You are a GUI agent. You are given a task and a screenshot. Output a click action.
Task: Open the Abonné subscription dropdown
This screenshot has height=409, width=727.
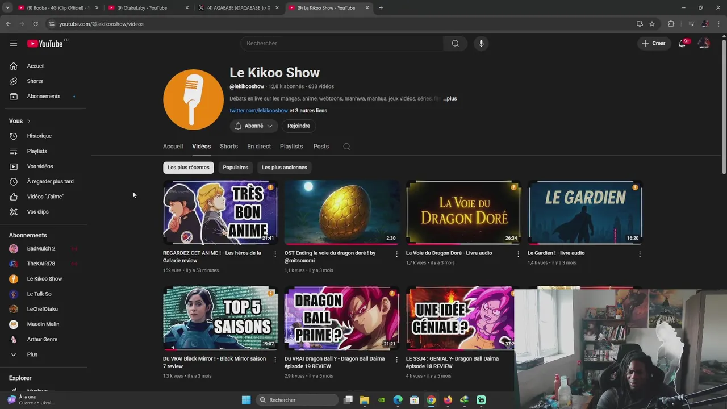pyautogui.click(x=254, y=126)
